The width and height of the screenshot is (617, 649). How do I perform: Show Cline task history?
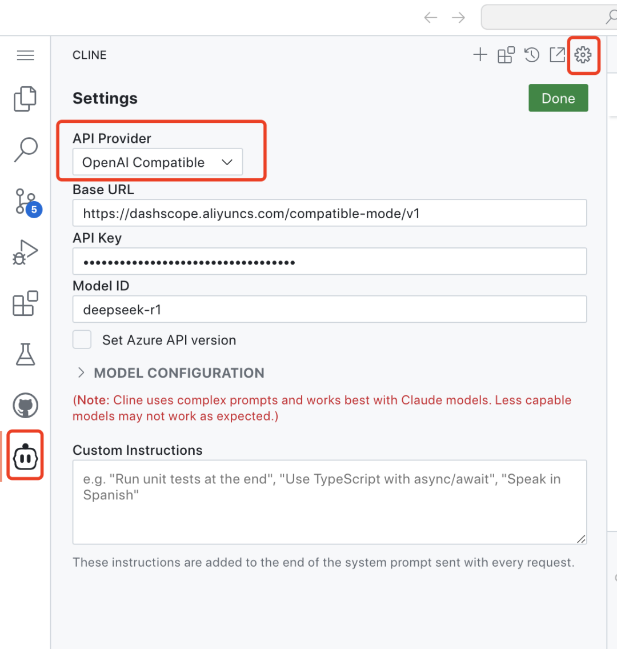pyautogui.click(x=532, y=55)
